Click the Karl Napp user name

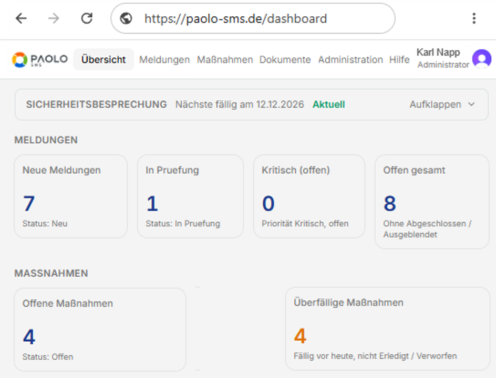438,52
